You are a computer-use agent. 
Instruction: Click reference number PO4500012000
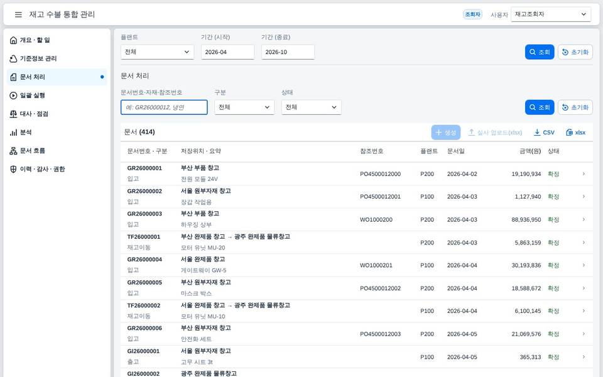click(x=381, y=174)
